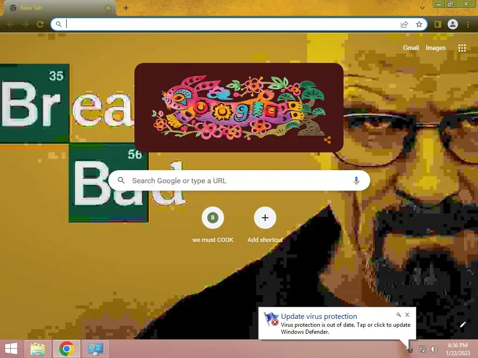Expand the tab search chevron
The image size is (478, 358).
[x=422, y=8]
